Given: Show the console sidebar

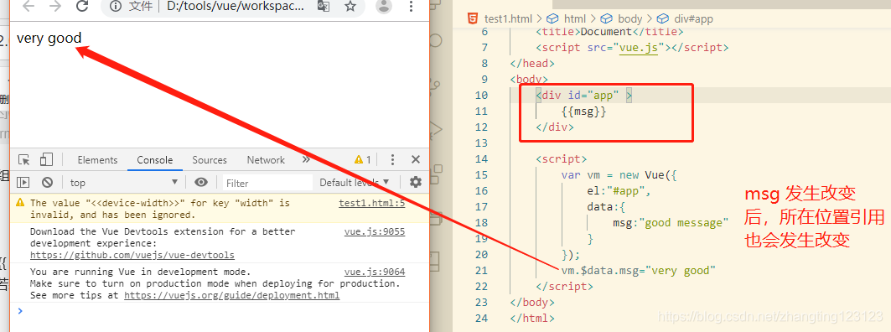Looking at the screenshot, I should 23,183.
